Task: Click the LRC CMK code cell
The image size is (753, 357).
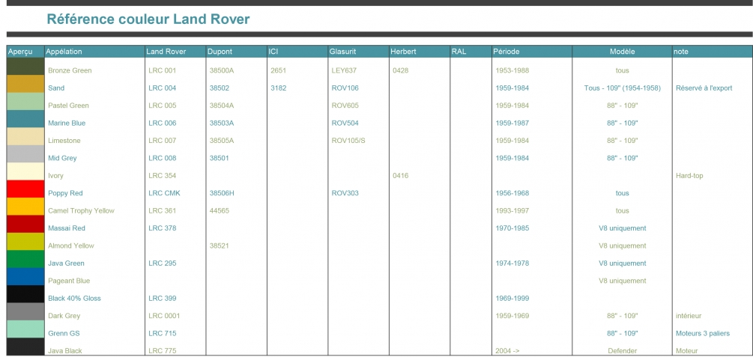Action: 164,193
